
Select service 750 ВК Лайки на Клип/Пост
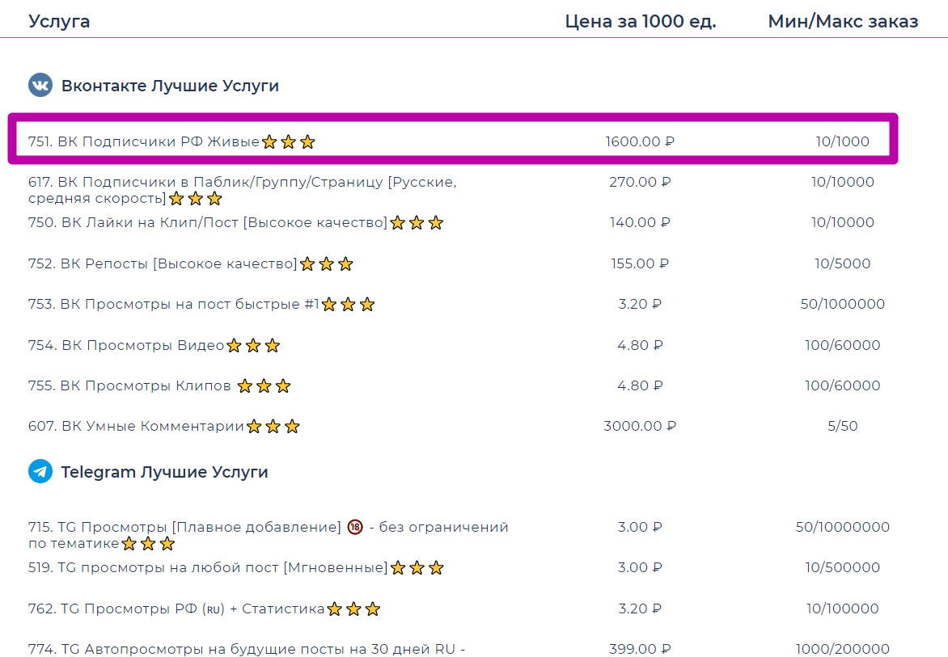[208, 223]
